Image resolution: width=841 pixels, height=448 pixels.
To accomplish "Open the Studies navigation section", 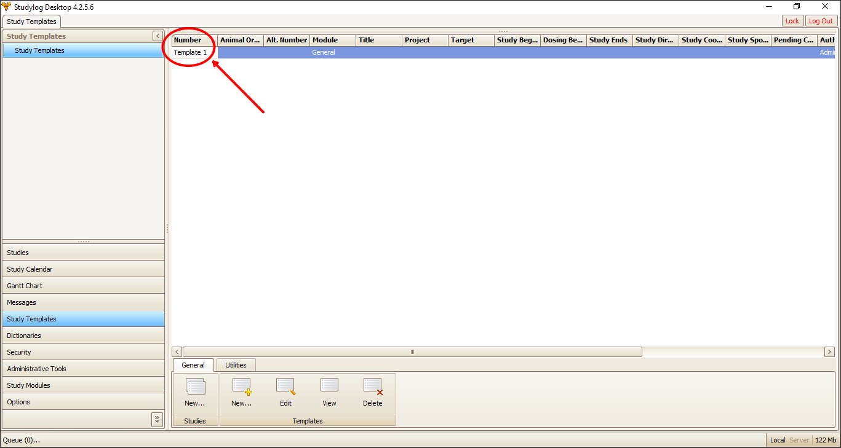I will [84, 253].
